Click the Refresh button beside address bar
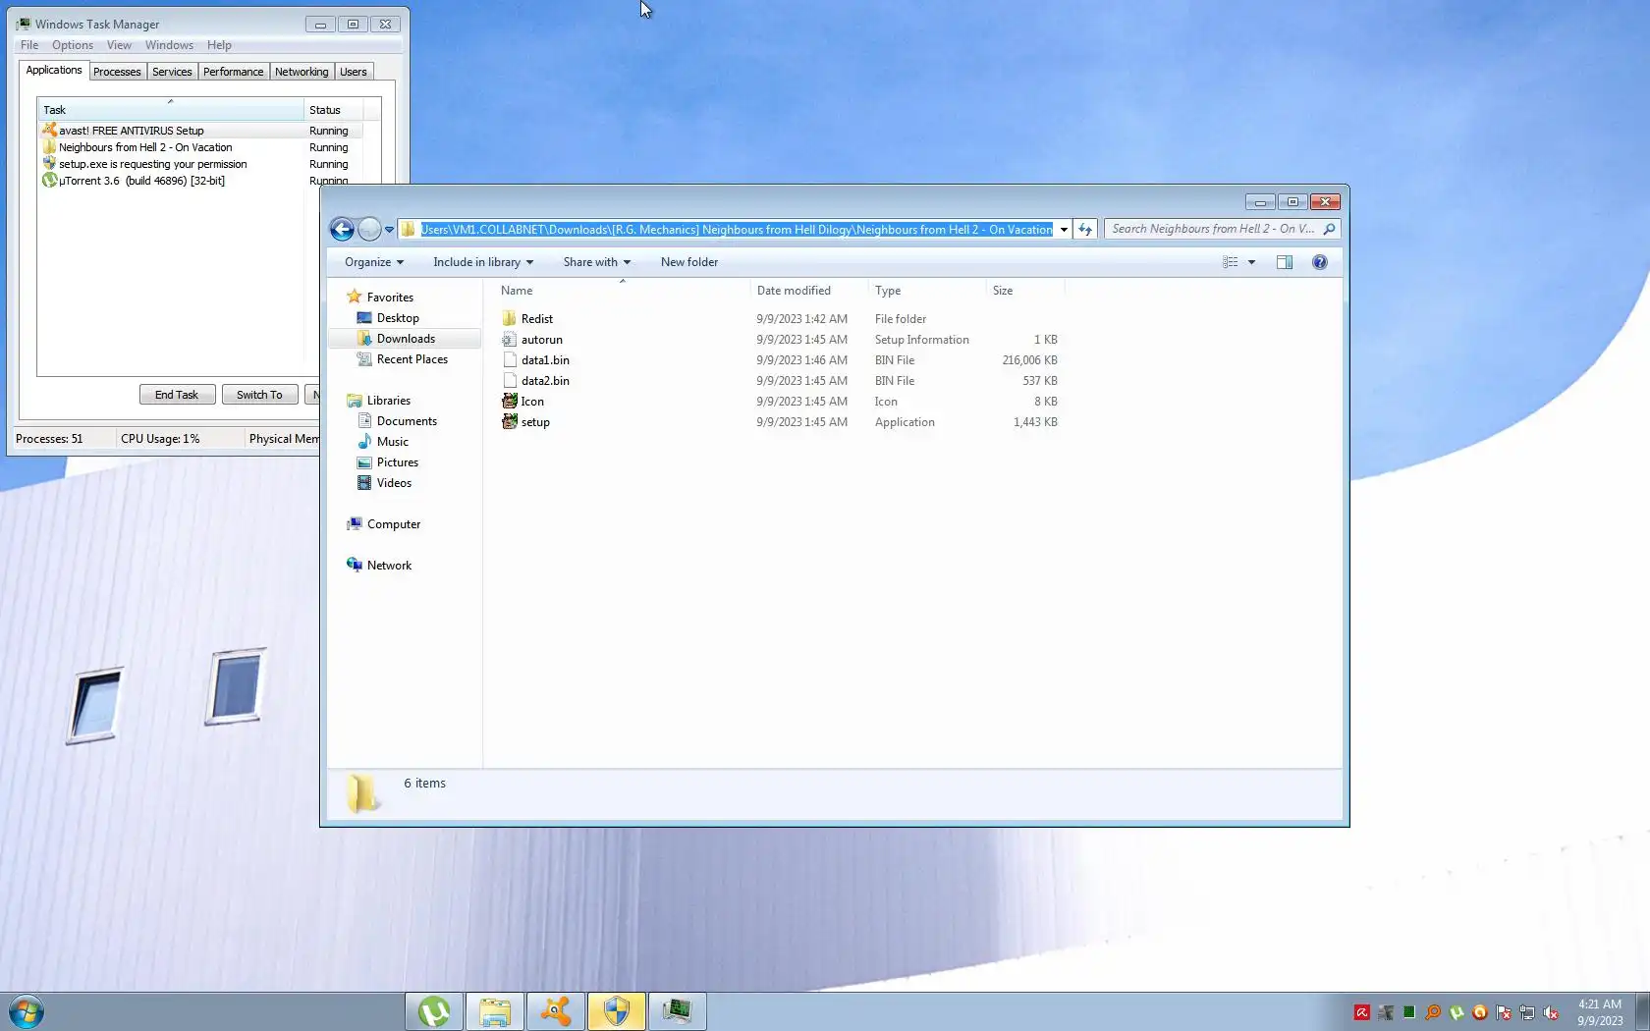1650x1031 pixels. point(1085,230)
